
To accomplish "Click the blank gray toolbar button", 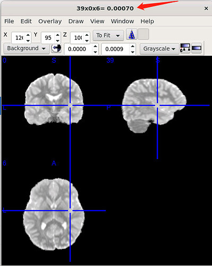I will pyautogui.click(x=143, y=35).
